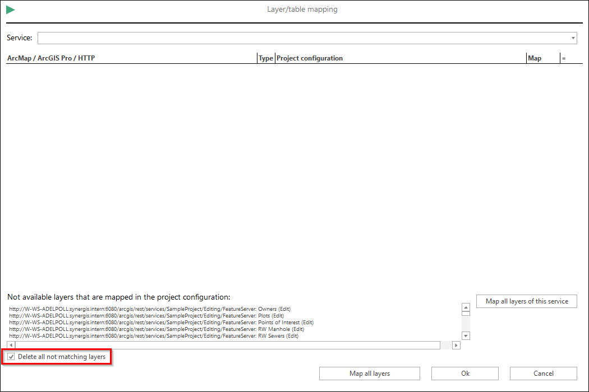Click the horizontal scrollbar thumb
The image size is (589, 392).
click(228, 345)
